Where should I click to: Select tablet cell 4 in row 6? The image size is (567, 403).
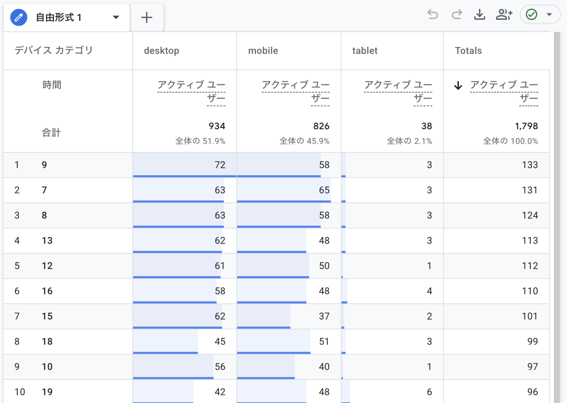tap(392, 291)
